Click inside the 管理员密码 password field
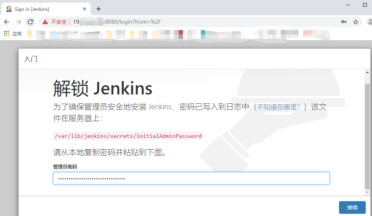The height and width of the screenshot is (216, 372). click(191, 178)
